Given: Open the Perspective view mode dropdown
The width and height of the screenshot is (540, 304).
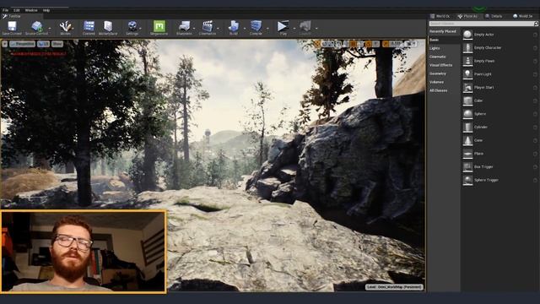Looking at the screenshot, I should coord(23,44).
